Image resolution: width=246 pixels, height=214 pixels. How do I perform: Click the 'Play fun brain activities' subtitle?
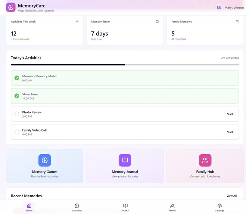point(45,176)
